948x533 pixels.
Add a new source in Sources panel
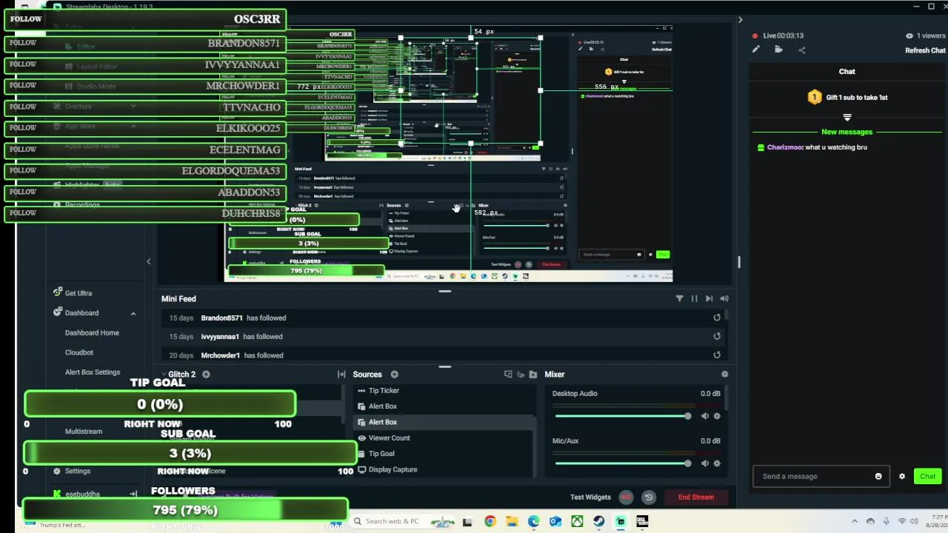394,375
